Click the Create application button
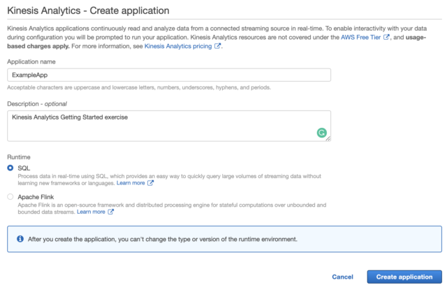The width and height of the screenshot is (447, 299). (404, 277)
